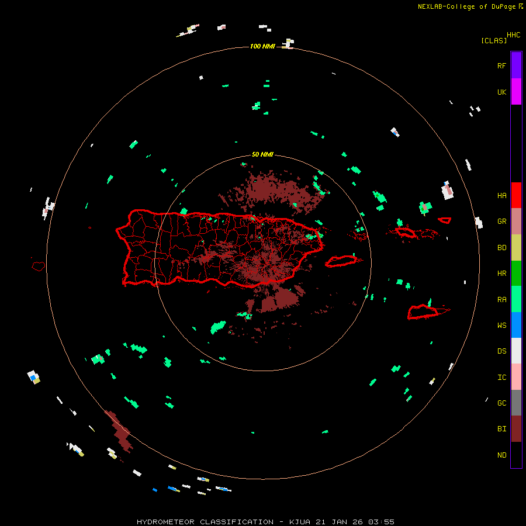
Task: Click the HHC product label
Action: [x=513, y=35]
